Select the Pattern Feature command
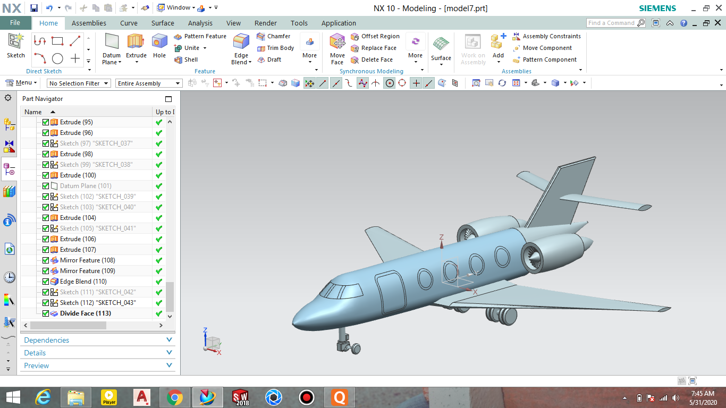 tap(200, 36)
